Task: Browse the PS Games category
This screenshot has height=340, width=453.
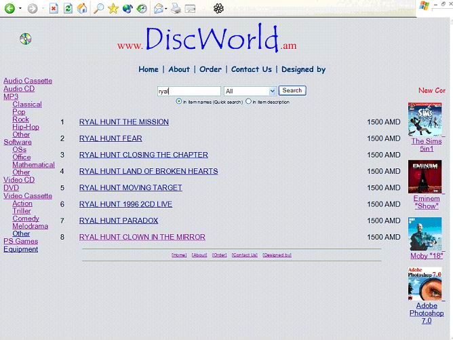Action: 21,241
